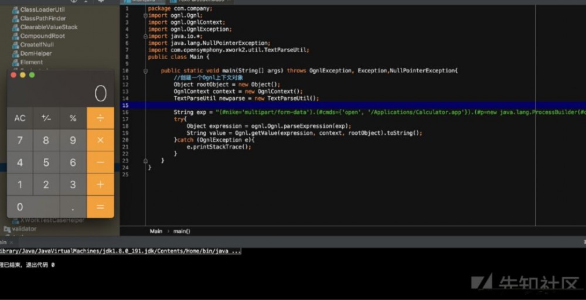The image size is (586, 300).
Task: Click the multiply key in Calculator
Action: pos(100,140)
